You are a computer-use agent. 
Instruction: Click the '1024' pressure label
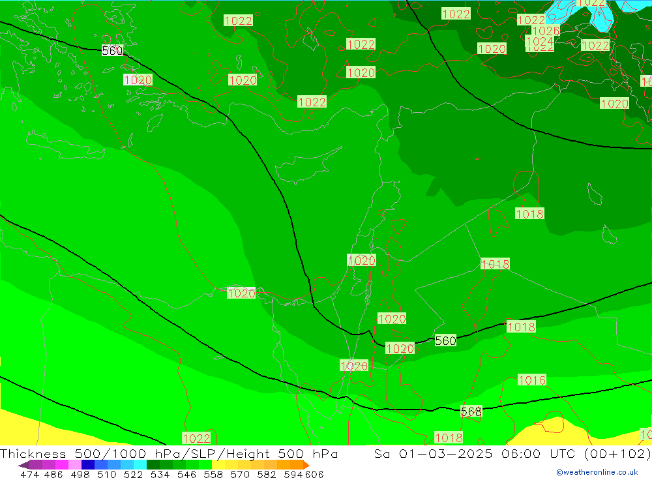[539, 41]
